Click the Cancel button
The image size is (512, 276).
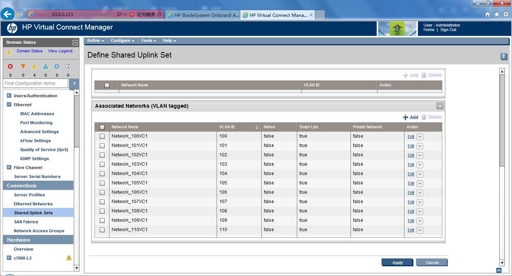[432, 263]
